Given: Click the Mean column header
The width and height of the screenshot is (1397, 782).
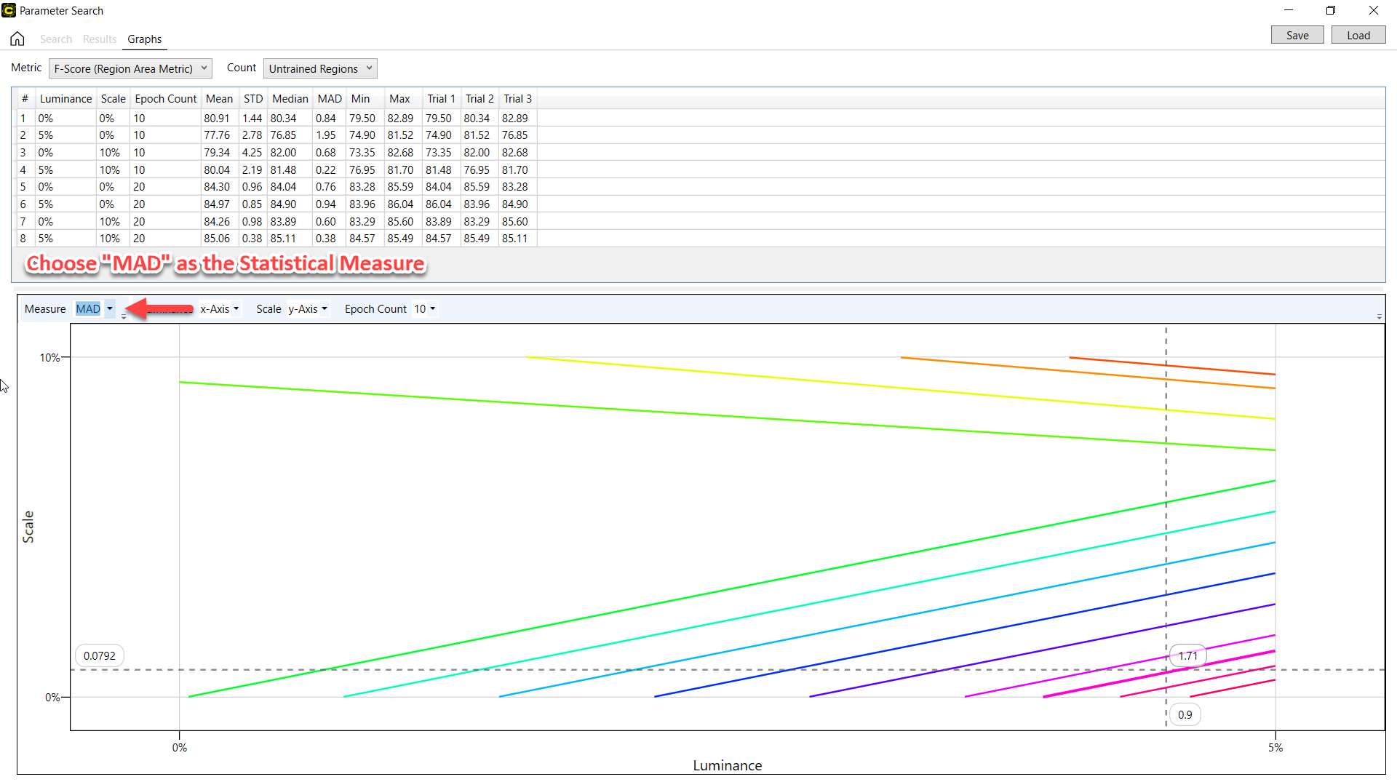Looking at the screenshot, I should pos(219,99).
